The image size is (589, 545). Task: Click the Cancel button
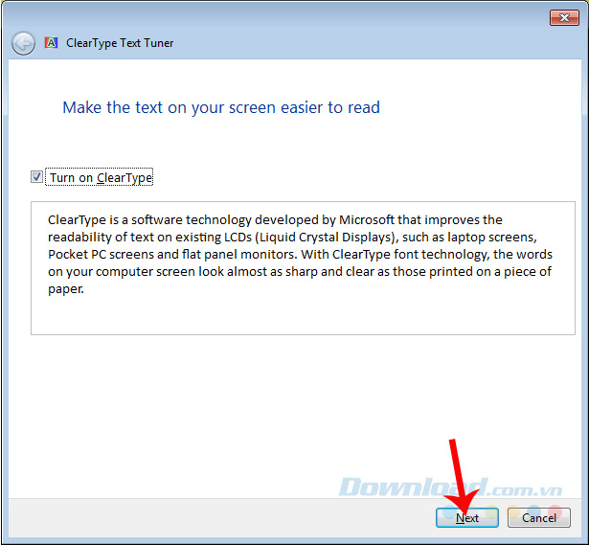(x=538, y=517)
